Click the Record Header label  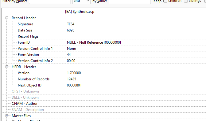tap(24, 18)
